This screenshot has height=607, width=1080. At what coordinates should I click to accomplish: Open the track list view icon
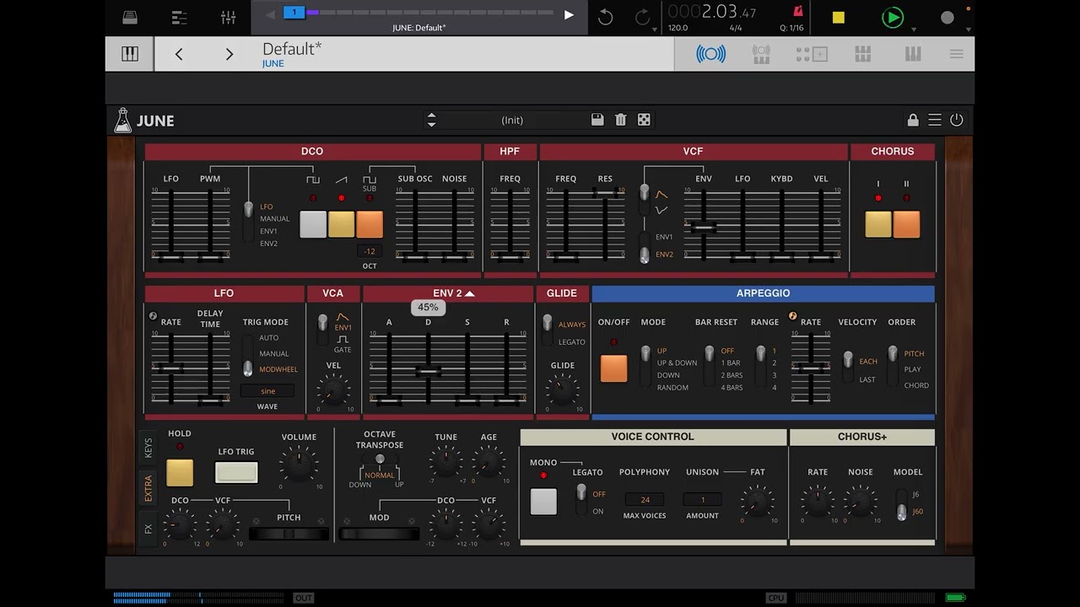[179, 17]
